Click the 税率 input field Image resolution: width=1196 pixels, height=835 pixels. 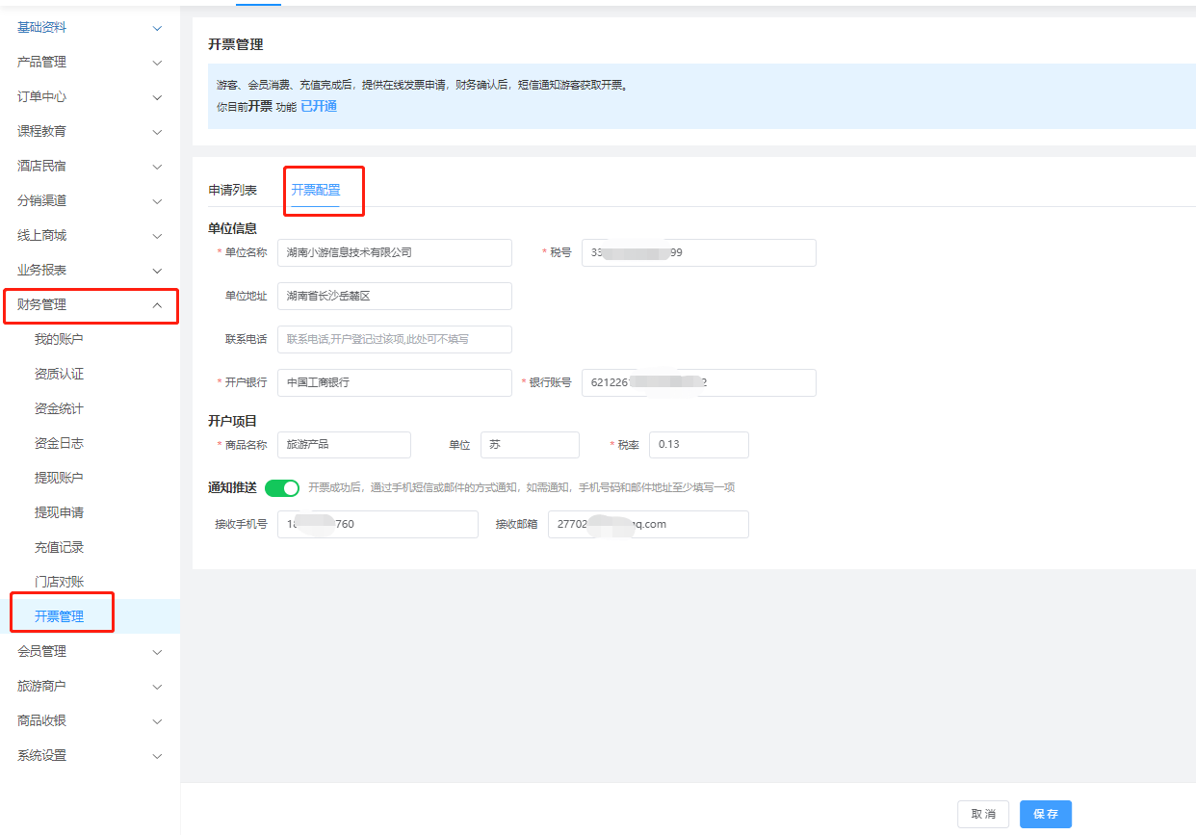pos(698,445)
